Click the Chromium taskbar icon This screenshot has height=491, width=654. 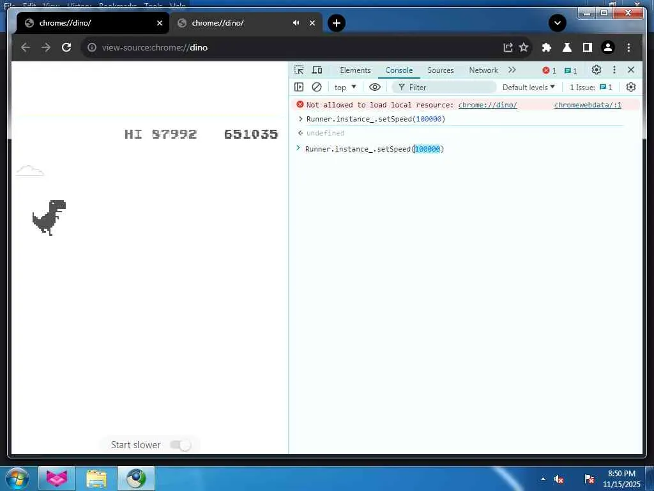[x=136, y=478]
